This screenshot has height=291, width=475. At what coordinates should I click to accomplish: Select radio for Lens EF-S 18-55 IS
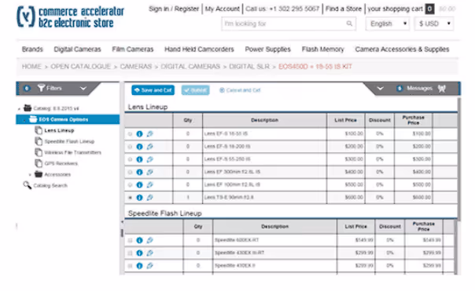coord(130,134)
